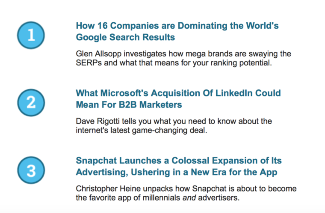Click the word 'SERPs' in first description
This screenshot has height=213, width=325.
(x=89, y=63)
